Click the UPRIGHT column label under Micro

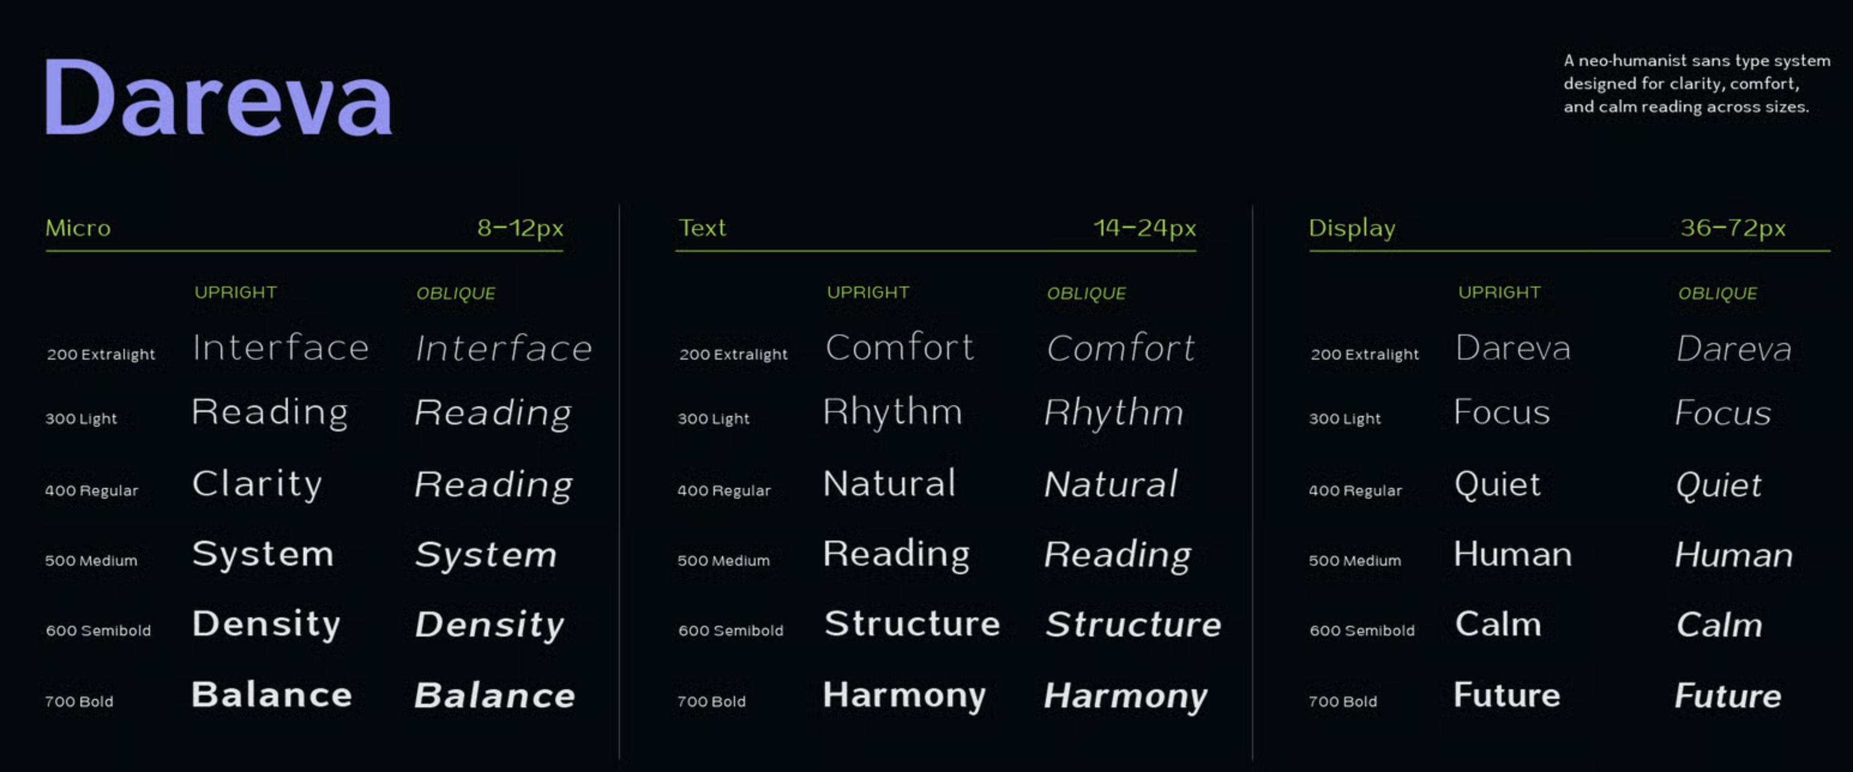pos(236,292)
